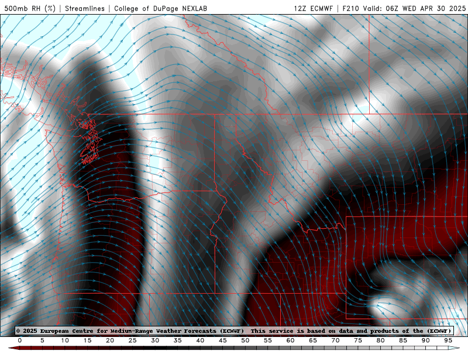Click the colorbar label '80'

381,340
